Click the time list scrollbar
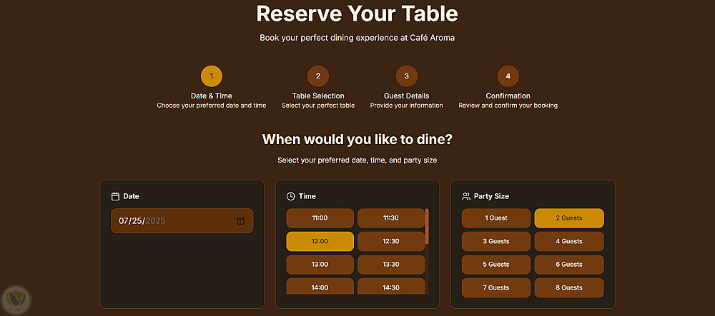The image size is (715, 316). click(427, 227)
